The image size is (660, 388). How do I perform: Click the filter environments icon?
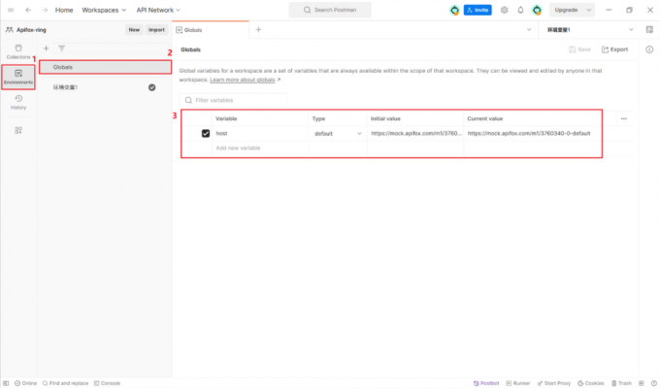[62, 48]
